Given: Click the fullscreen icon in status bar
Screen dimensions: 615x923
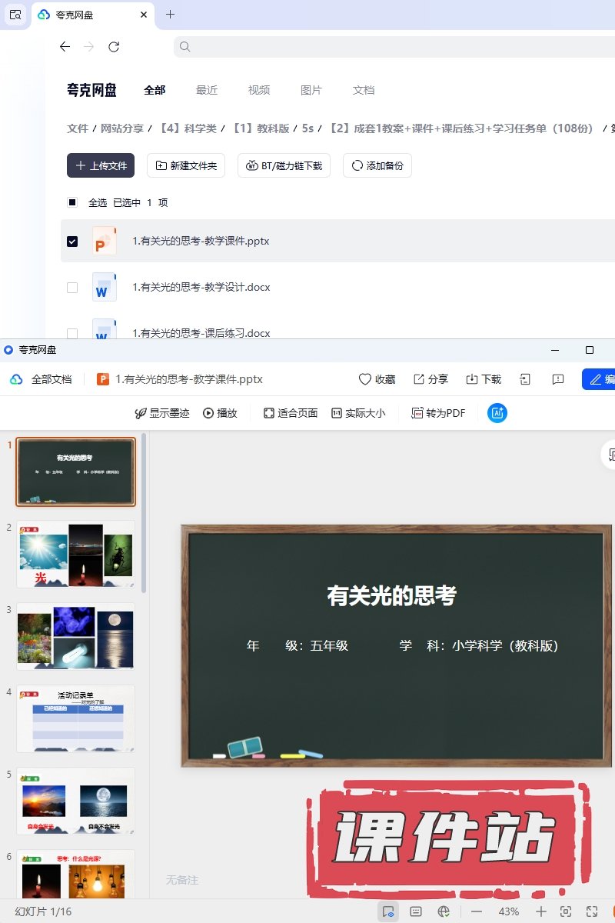Looking at the screenshot, I should click(591, 911).
